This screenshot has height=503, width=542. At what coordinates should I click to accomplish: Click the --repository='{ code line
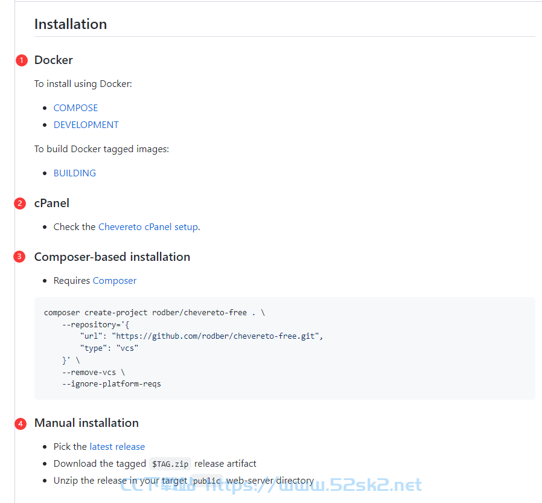pyautogui.click(x=95, y=325)
